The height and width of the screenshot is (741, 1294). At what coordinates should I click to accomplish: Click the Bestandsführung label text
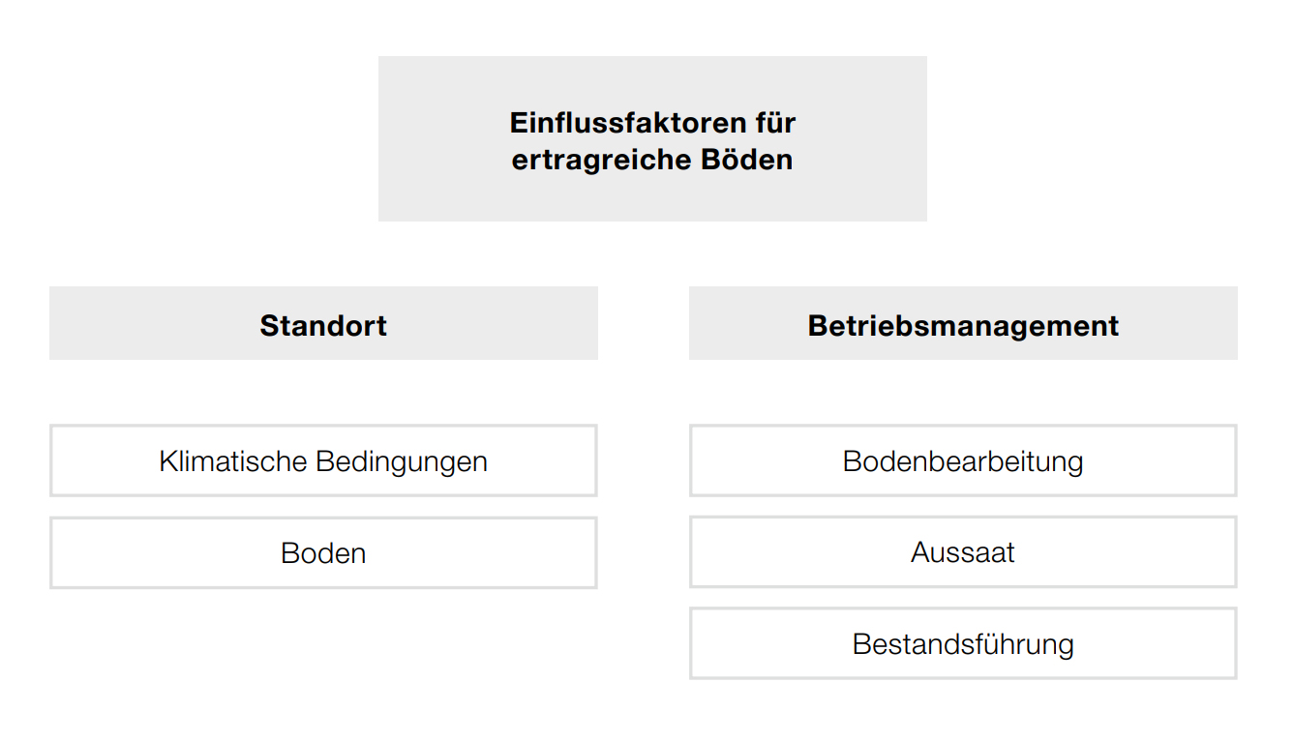(x=963, y=644)
